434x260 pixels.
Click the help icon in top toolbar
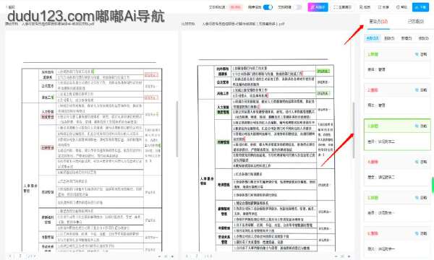[x=401, y=7]
